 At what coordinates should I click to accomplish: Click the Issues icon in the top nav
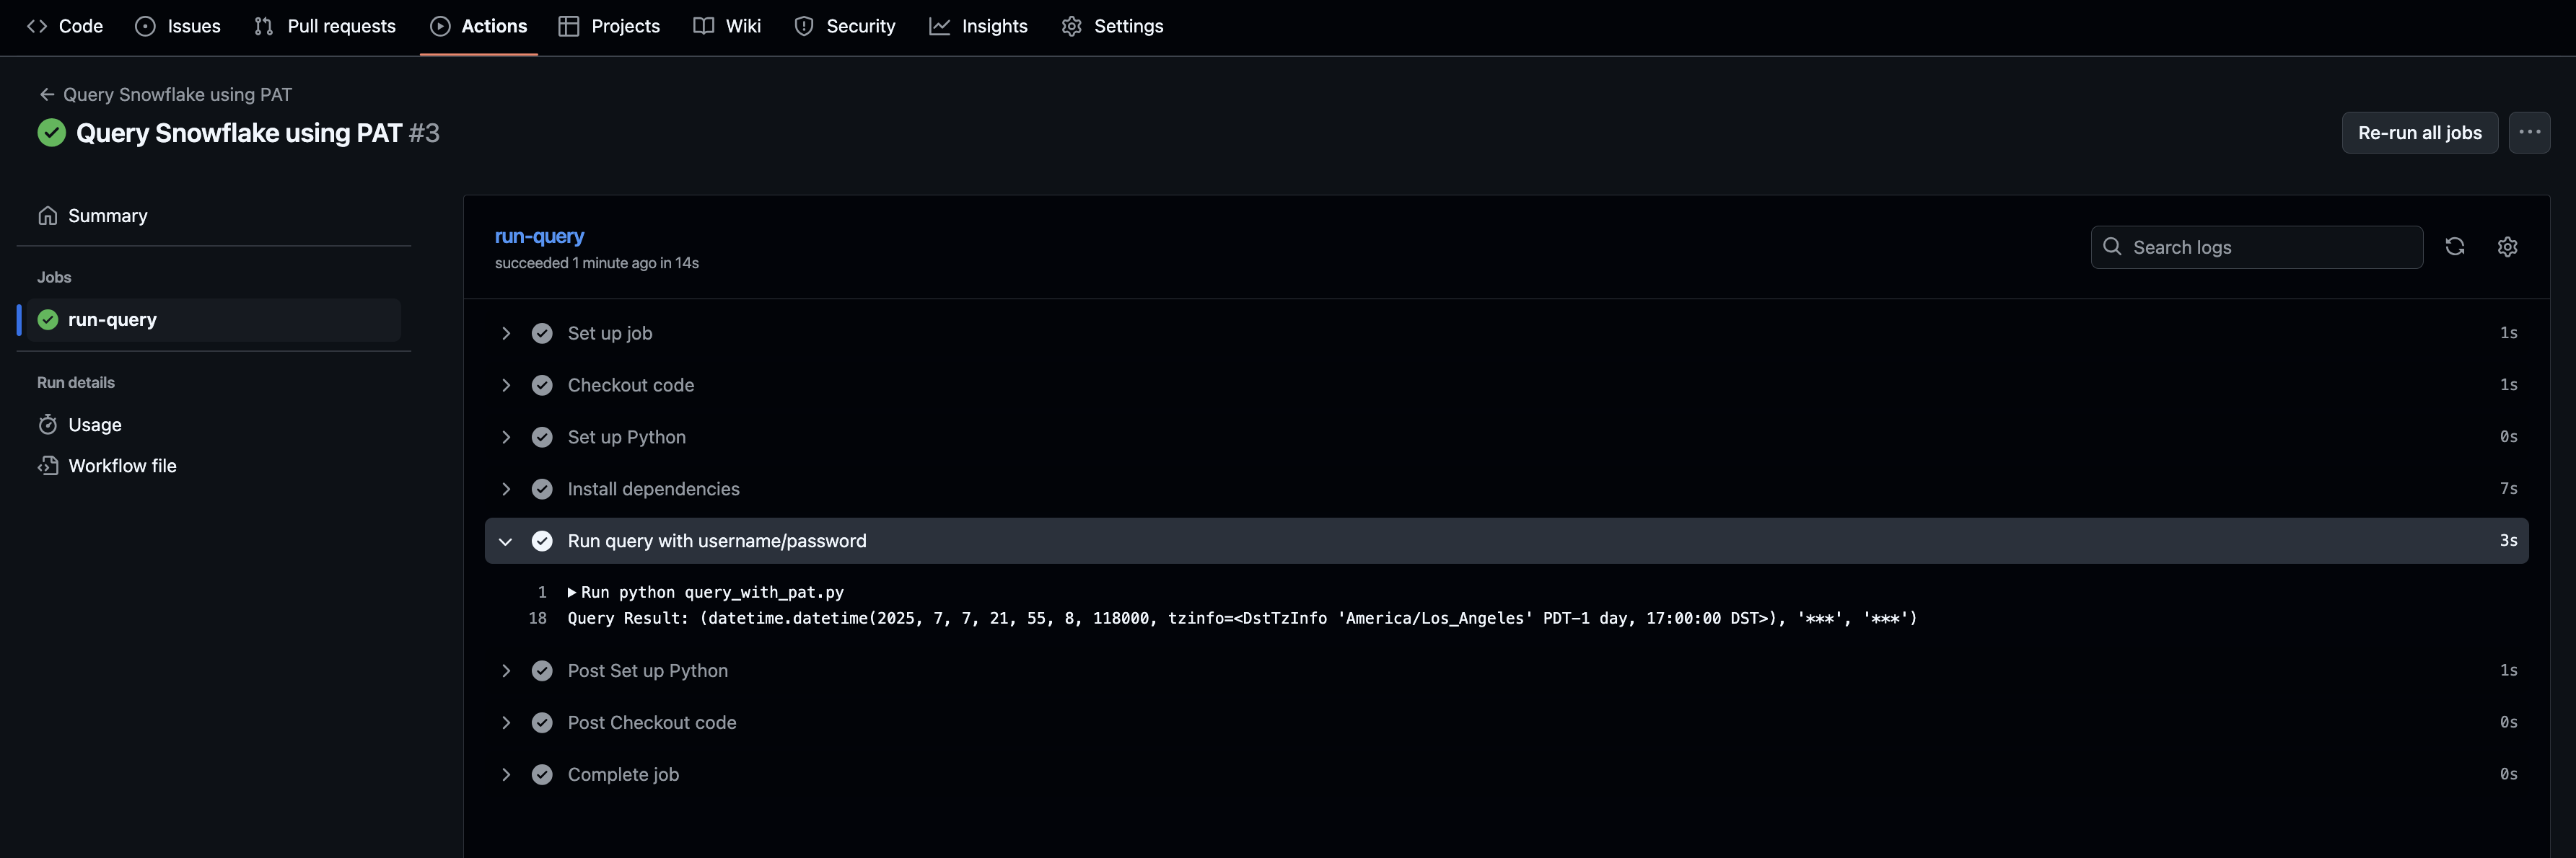point(146,26)
